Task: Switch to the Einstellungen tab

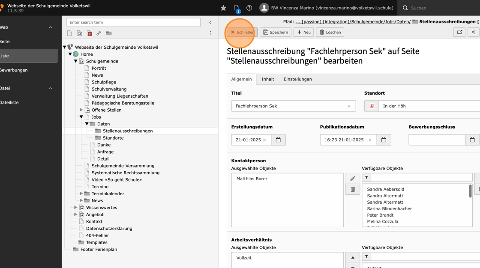Action: [x=297, y=79]
